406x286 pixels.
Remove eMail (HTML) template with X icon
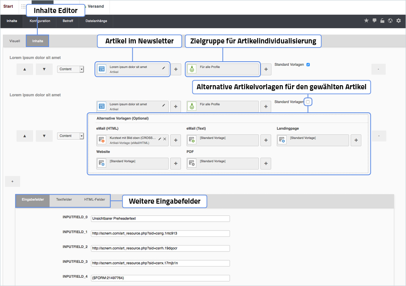(165, 139)
